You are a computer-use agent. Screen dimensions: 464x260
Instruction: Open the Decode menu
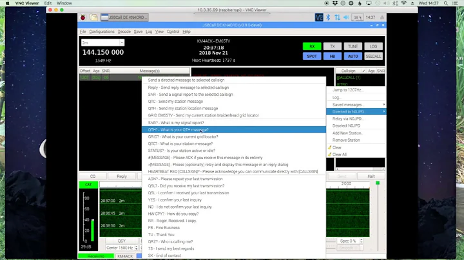point(124,32)
